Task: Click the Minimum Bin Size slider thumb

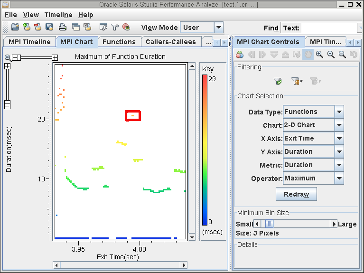Action: point(269,224)
